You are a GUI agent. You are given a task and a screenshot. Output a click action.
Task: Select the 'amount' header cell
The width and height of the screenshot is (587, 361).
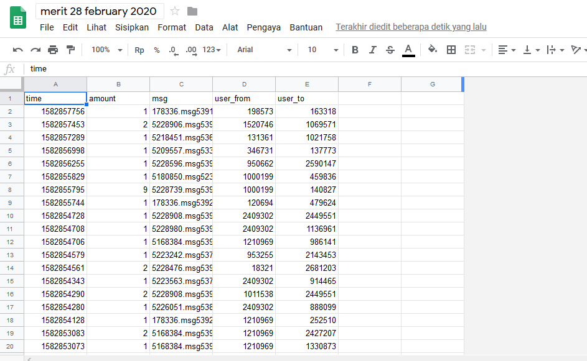point(118,98)
